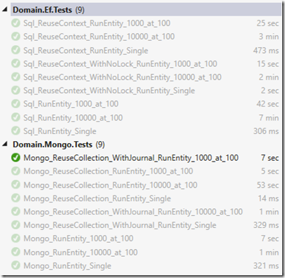Click passed icon of Sql_RunEntity_1000_at_100
285x278 pixels.
(x=16, y=104)
